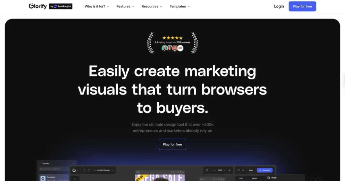Image resolution: width=345 pixels, height=181 pixels.
Task: Click Share in the editor preview
Action: point(251,170)
